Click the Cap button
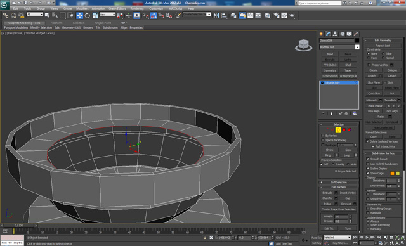Image resolution: width=406 pixels, height=246 pixels. [x=348, y=198]
